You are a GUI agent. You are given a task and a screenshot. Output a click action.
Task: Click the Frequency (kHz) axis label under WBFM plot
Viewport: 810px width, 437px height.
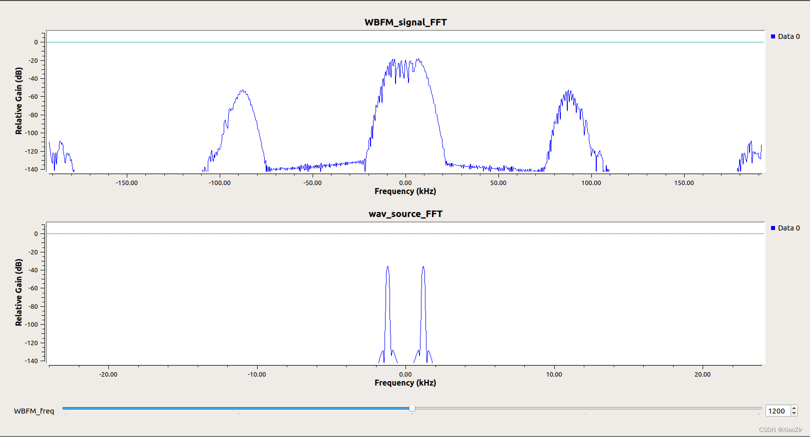point(405,192)
